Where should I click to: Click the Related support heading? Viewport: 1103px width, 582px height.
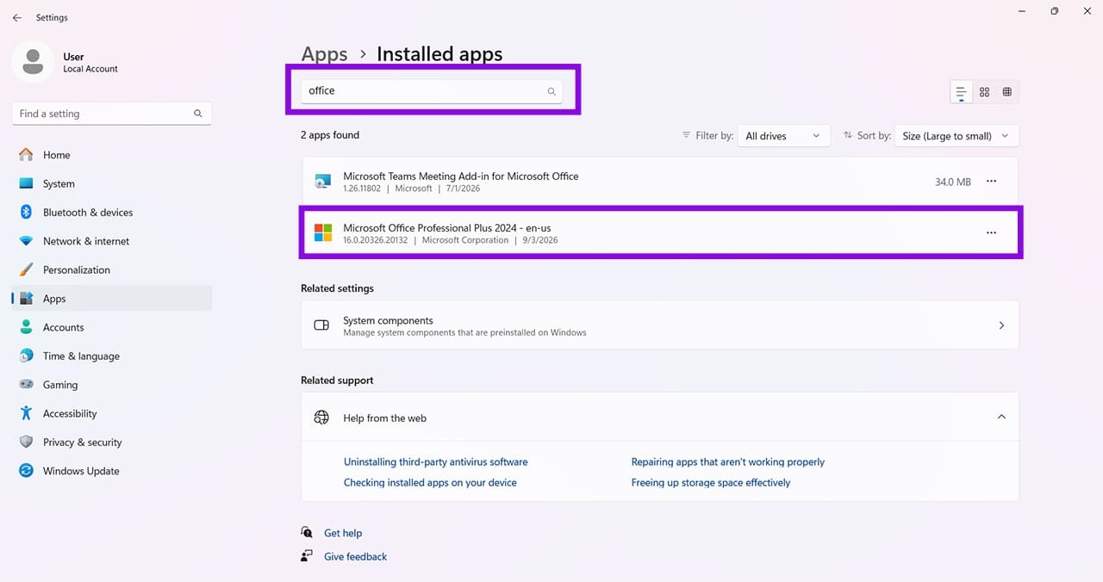[x=337, y=380]
